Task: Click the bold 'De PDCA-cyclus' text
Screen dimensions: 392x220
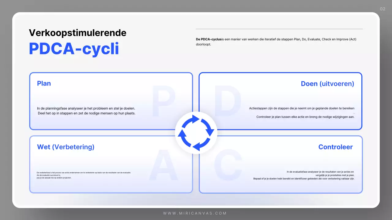Action: pos(209,39)
